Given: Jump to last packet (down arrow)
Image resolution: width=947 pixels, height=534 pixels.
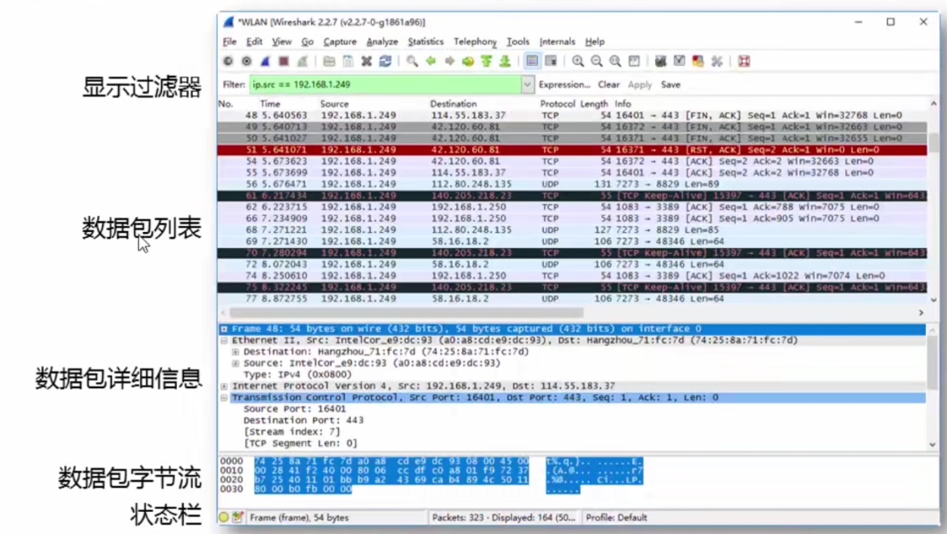Looking at the screenshot, I should (505, 61).
